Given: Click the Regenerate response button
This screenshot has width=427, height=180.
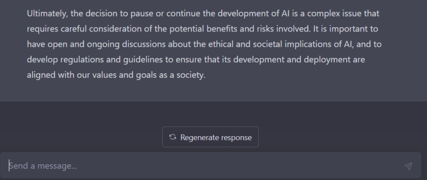Looking at the screenshot, I should tap(210, 137).
